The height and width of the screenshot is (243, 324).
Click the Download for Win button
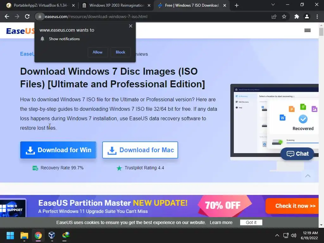tap(58, 150)
